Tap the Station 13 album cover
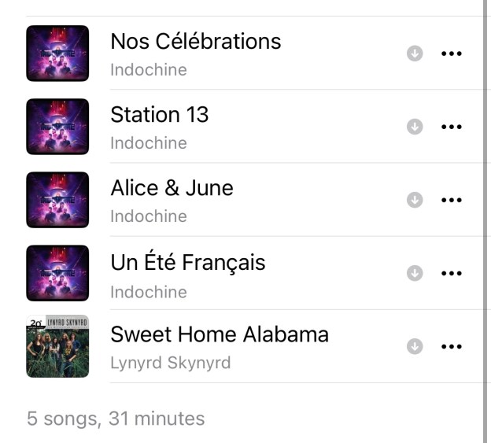 click(x=57, y=127)
